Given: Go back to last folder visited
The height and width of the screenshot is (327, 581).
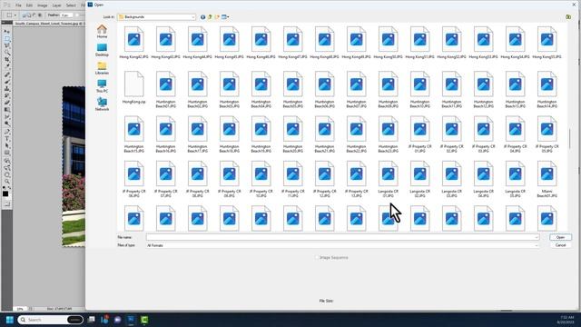Looking at the screenshot, I should [x=202, y=17].
